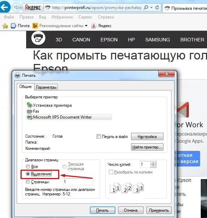Open the Вид menu
The image size is (207, 218).
click(43, 17)
